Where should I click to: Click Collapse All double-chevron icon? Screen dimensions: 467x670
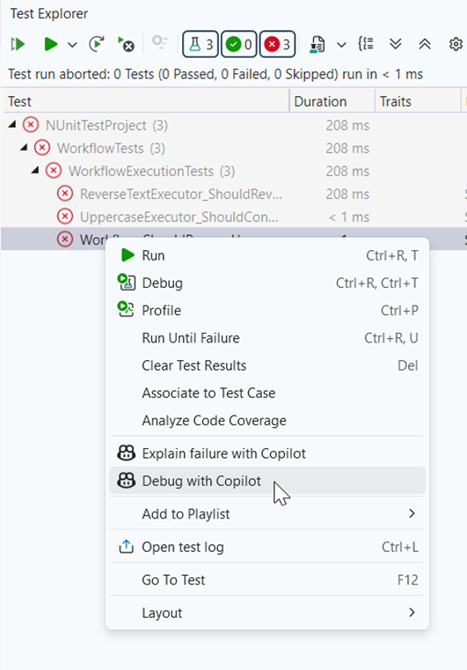425,44
